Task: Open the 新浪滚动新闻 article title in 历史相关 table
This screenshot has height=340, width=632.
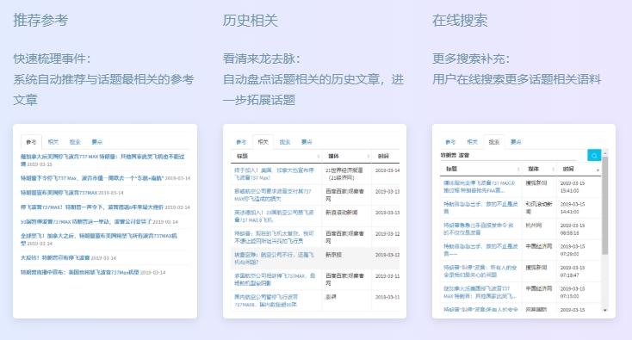Action: [274, 216]
